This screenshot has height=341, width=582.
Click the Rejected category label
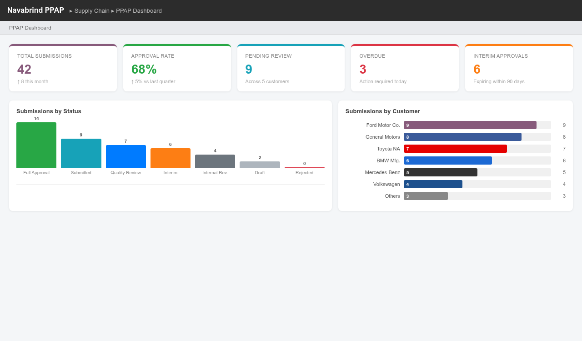click(304, 173)
